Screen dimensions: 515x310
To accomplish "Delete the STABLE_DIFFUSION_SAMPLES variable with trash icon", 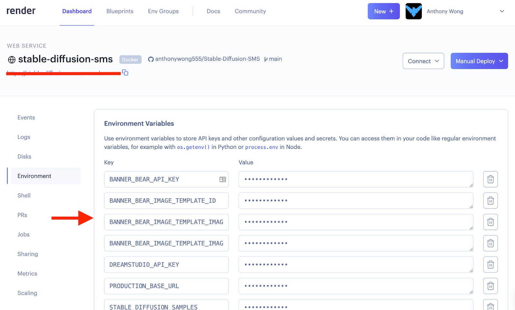I will [491, 305].
